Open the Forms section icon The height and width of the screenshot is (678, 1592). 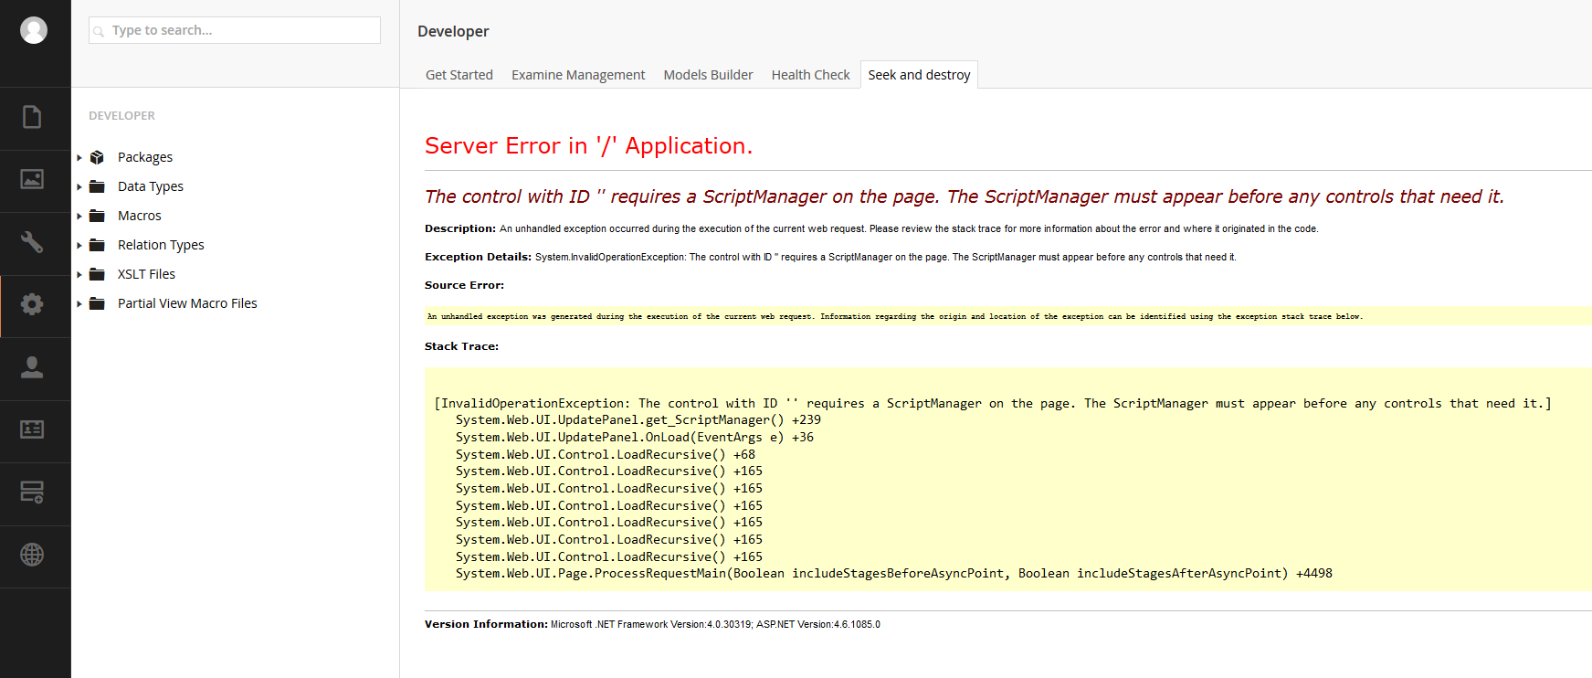(x=32, y=493)
